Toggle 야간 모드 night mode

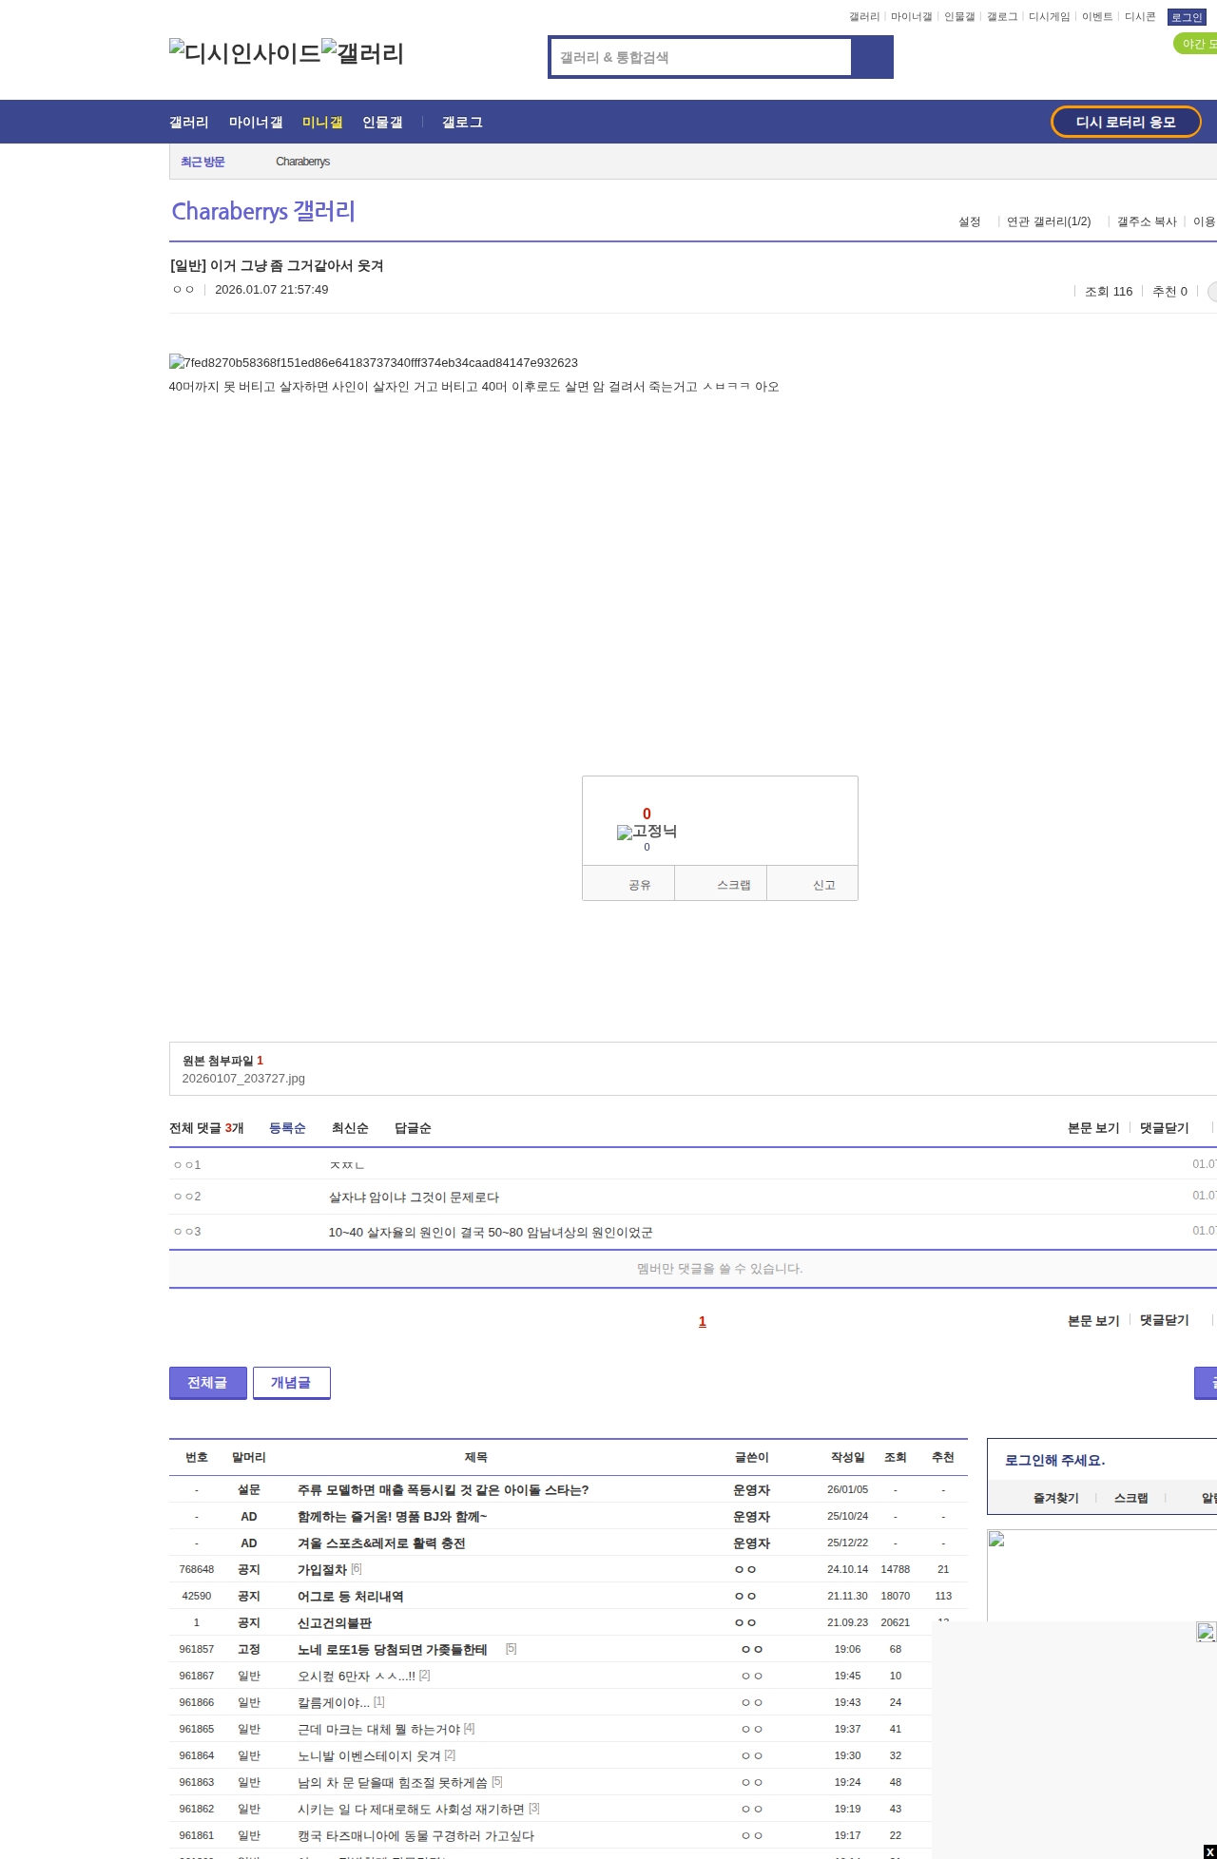point(1196,44)
